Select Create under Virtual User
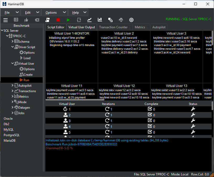This screenshot has height=177, width=214. 26,75
